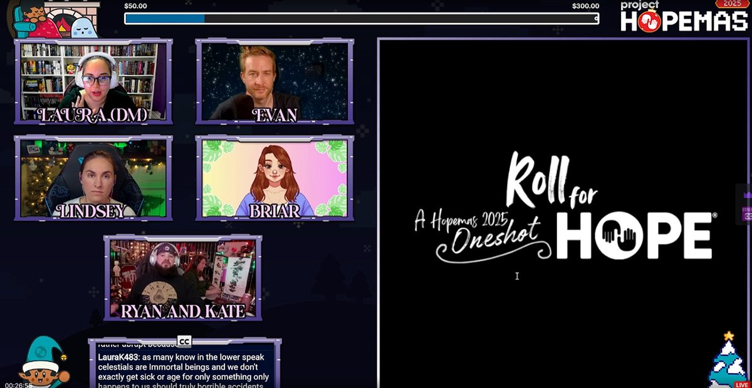Click the $50.00 donation amount label
Image resolution: width=752 pixels, height=388 pixels.
coord(135,6)
